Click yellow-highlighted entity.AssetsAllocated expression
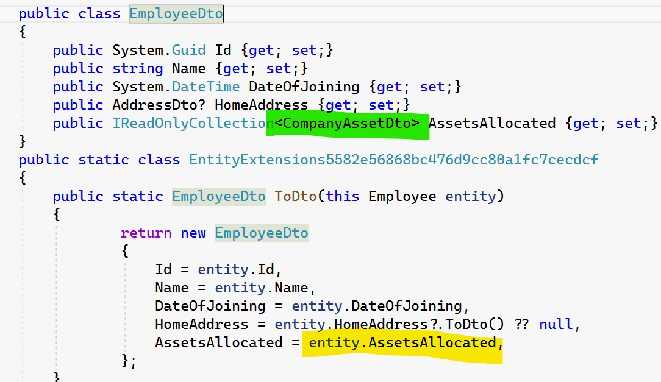 click(402, 343)
